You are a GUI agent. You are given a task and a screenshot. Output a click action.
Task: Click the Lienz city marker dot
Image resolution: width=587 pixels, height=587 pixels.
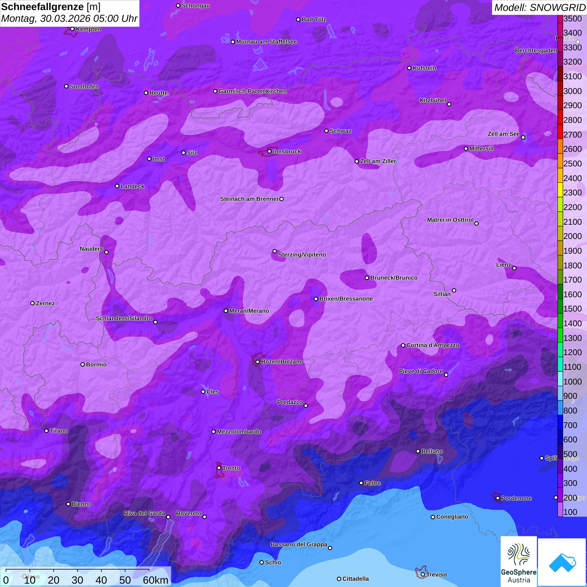click(x=514, y=268)
